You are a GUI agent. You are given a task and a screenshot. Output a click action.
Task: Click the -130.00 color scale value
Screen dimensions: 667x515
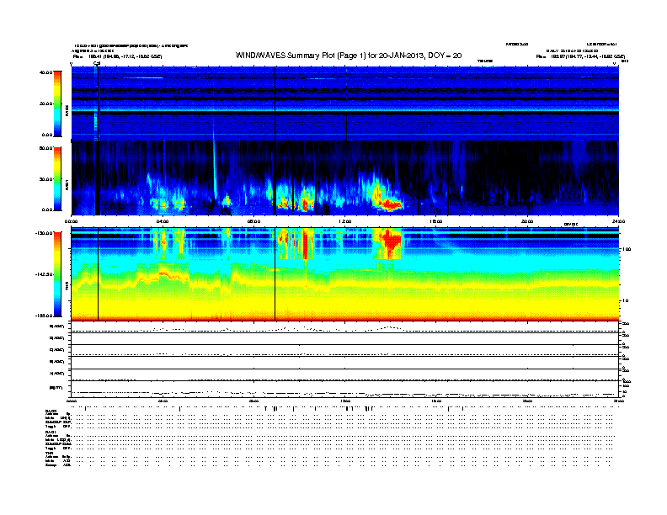[x=45, y=233]
